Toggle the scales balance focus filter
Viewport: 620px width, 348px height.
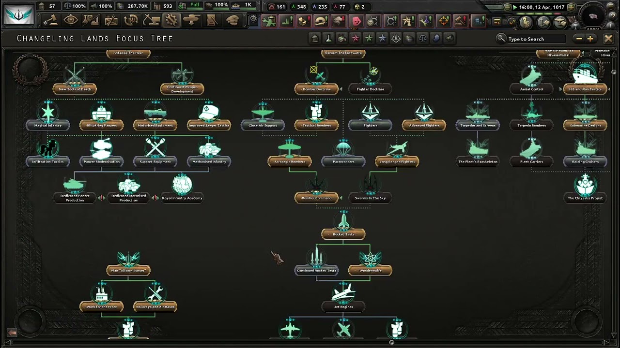tap(423, 39)
